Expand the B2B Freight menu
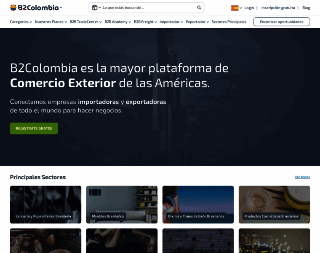This screenshot has height=253, width=320. [145, 22]
